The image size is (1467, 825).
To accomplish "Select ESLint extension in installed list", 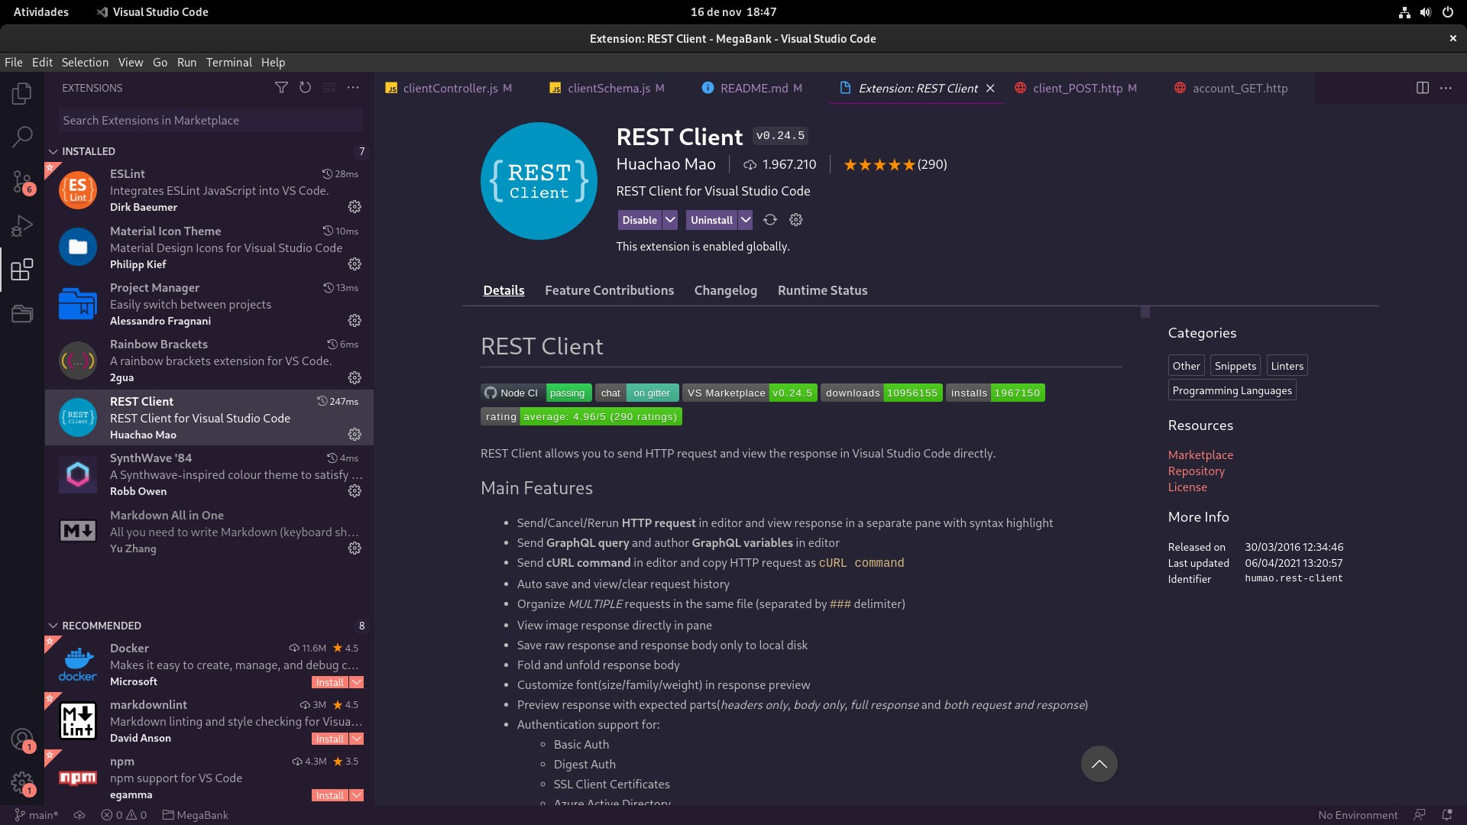I will point(209,190).
